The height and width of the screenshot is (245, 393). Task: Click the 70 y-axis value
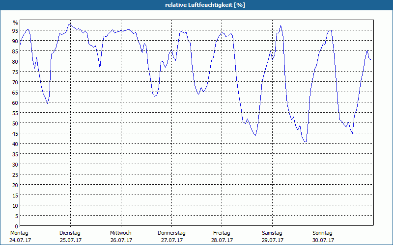point(16,82)
